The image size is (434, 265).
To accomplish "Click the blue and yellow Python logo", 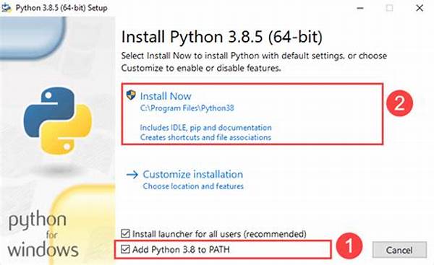I will 58,121.
